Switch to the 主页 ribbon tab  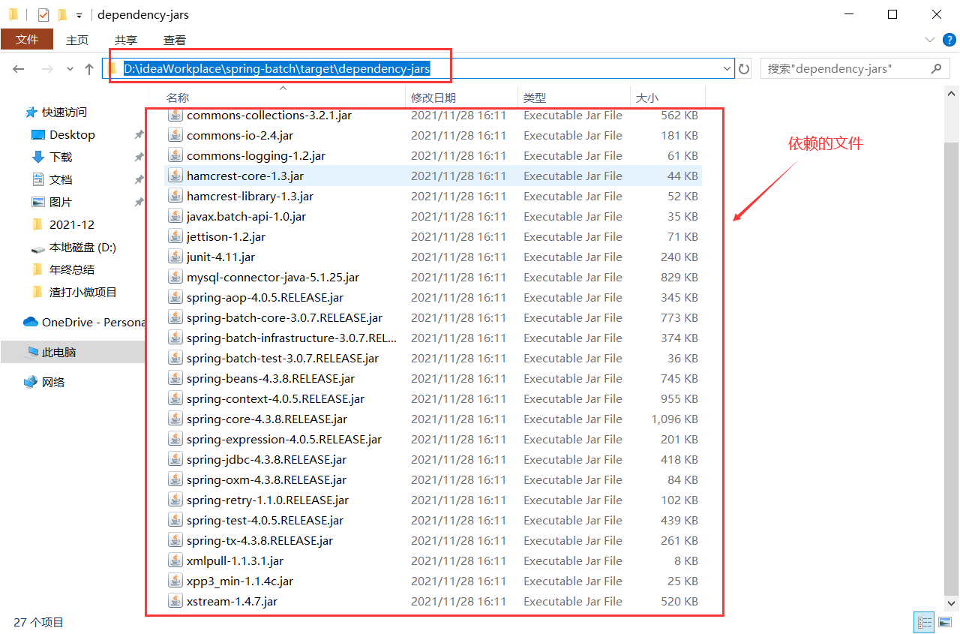[x=77, y=40]
